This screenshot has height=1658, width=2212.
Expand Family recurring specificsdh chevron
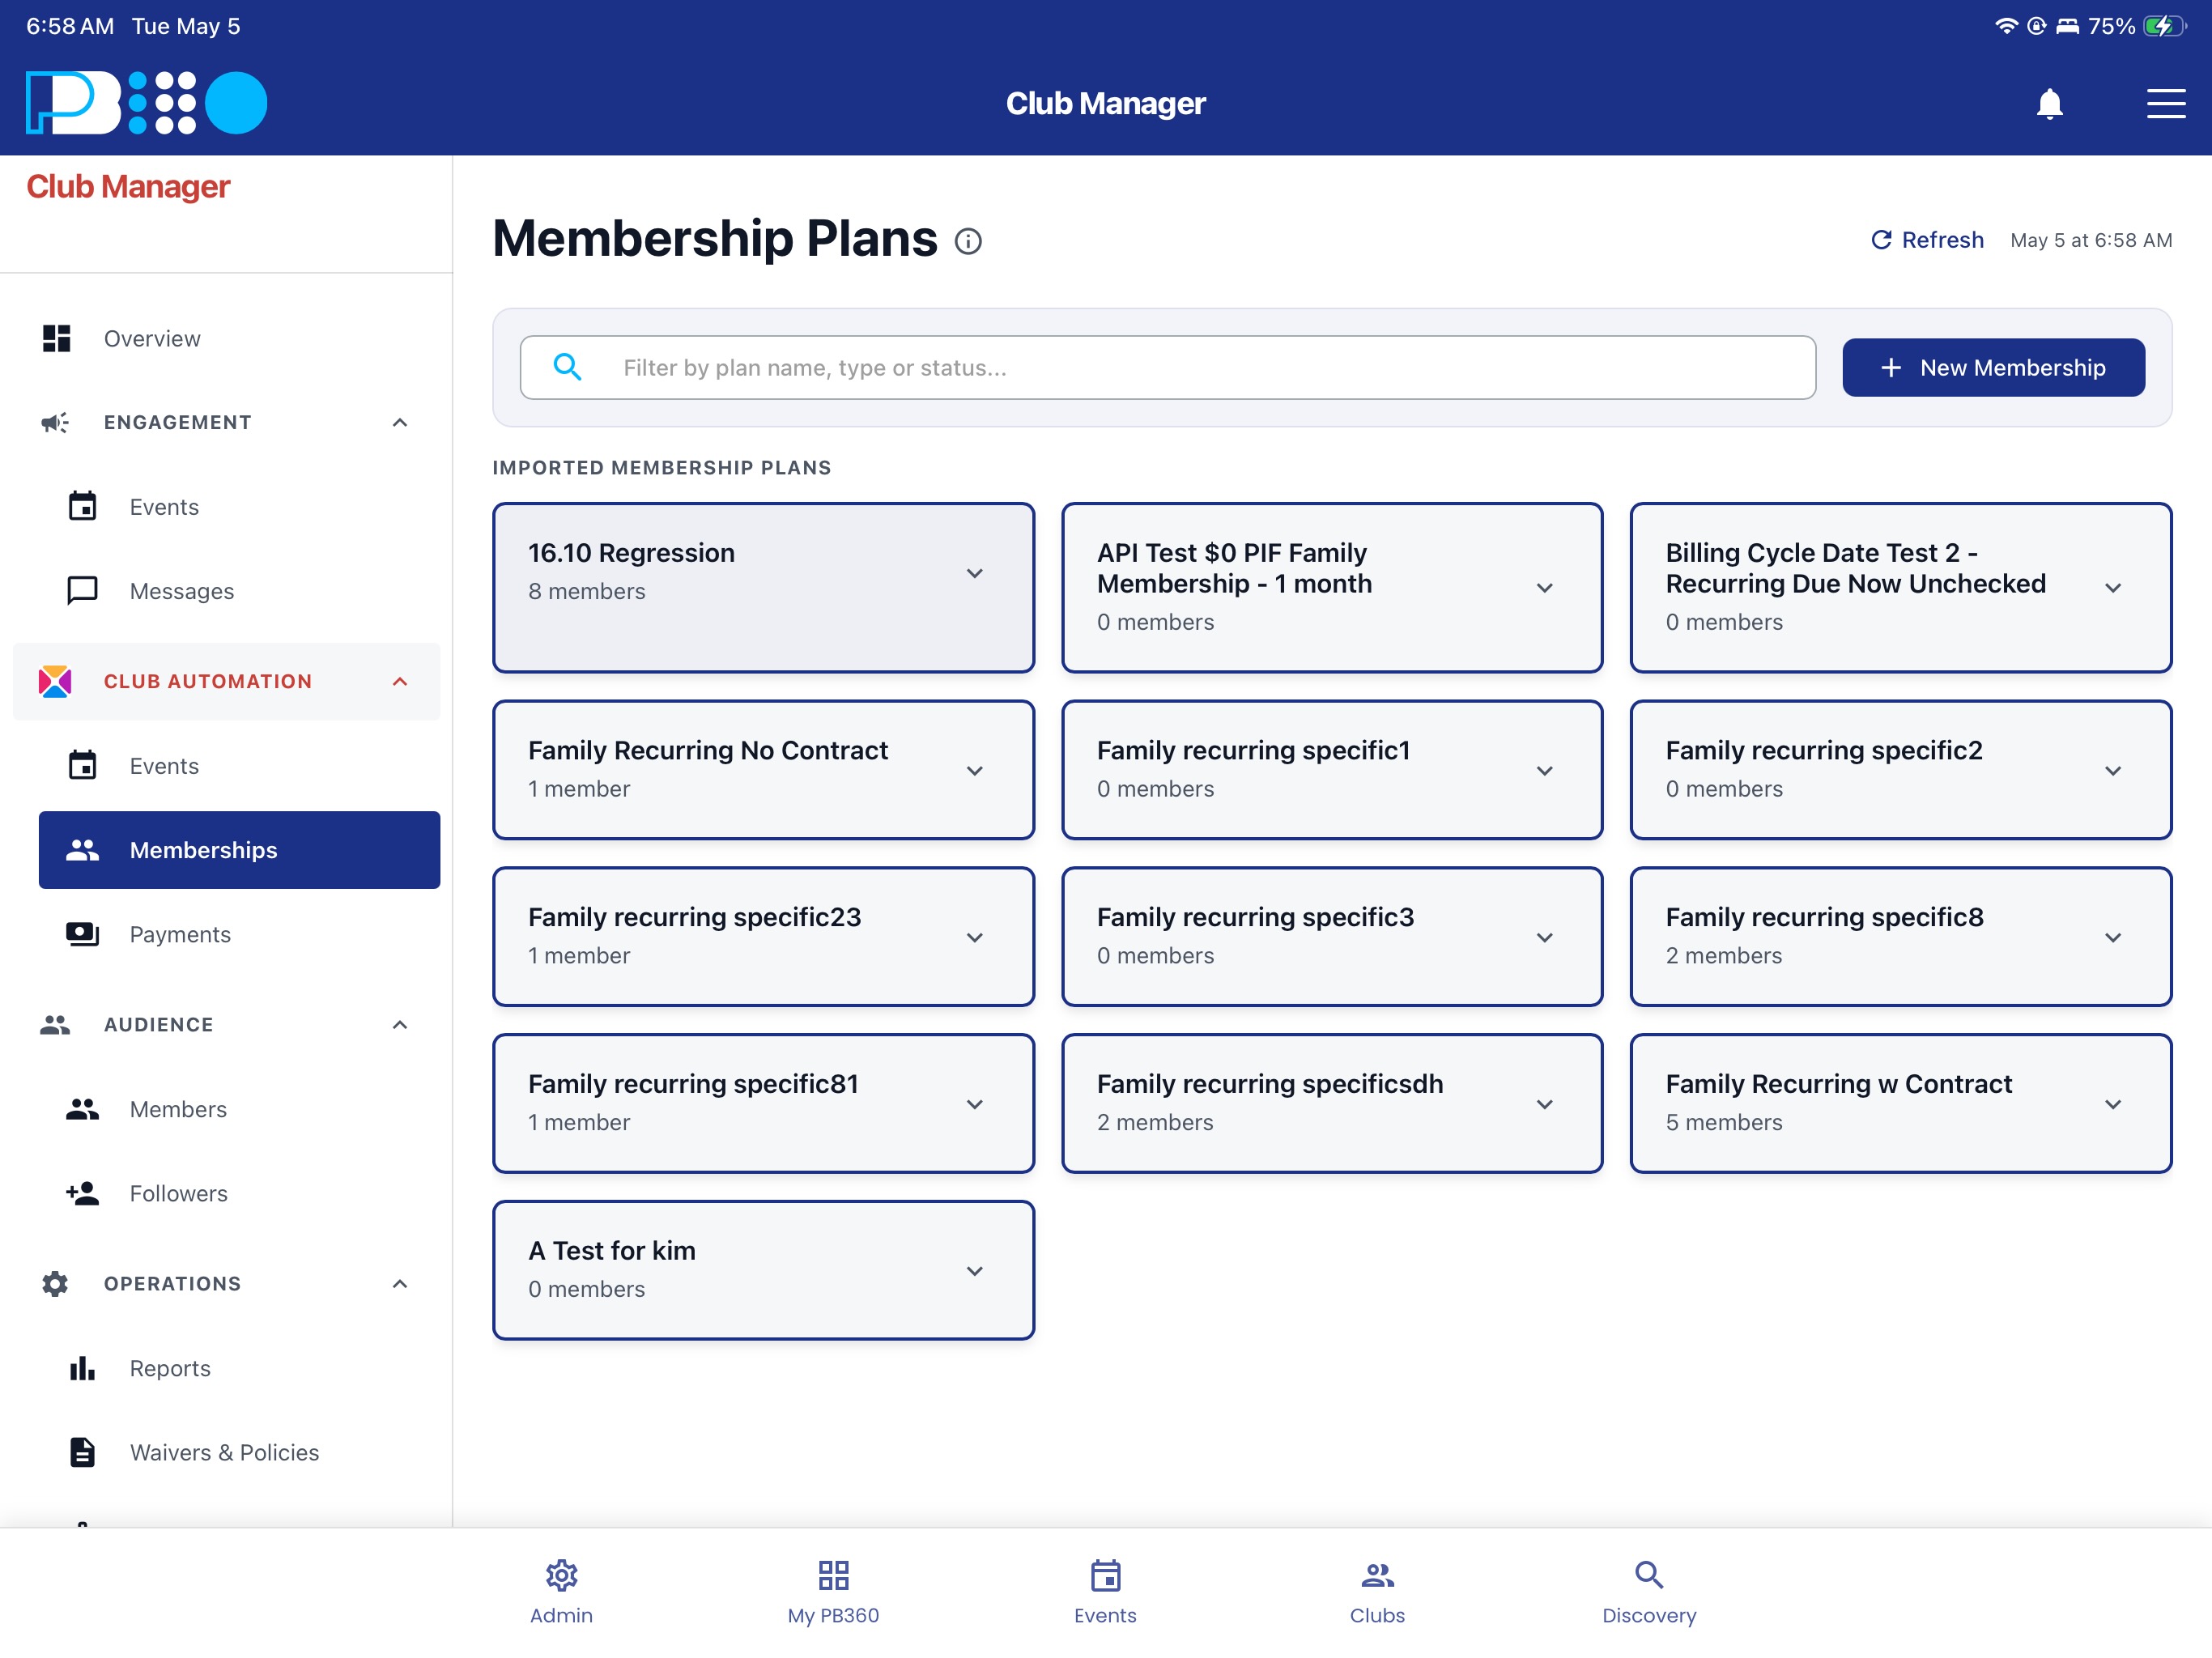pos(1545,1105)
